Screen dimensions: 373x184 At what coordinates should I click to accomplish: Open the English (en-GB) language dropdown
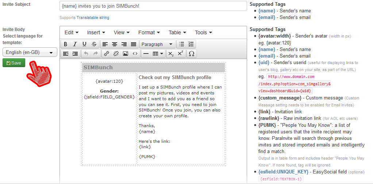(x=30, y=52)
